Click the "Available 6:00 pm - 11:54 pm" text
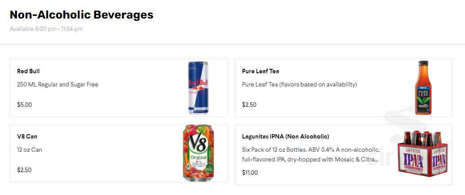 46,29
